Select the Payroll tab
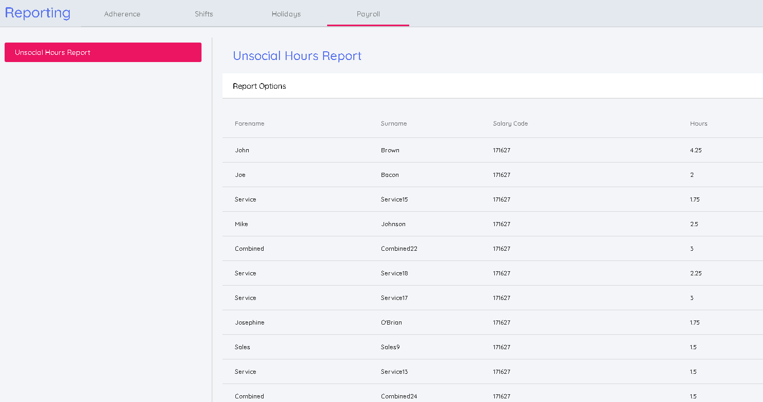 [368, 14]
